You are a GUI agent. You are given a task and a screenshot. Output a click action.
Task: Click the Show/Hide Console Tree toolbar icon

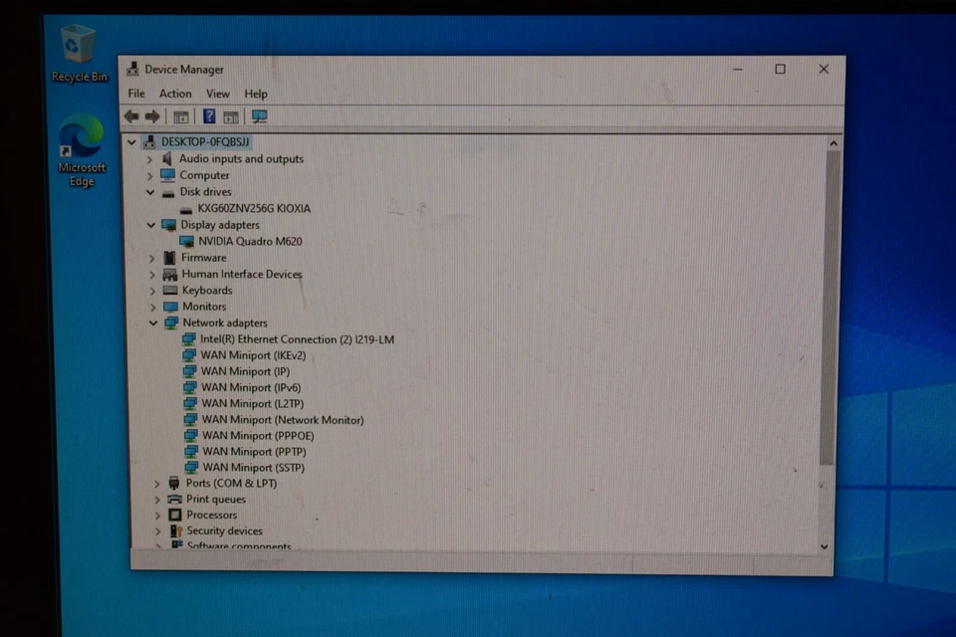181,116
